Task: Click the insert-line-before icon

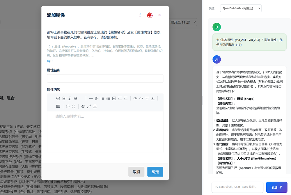Action: 147,98
